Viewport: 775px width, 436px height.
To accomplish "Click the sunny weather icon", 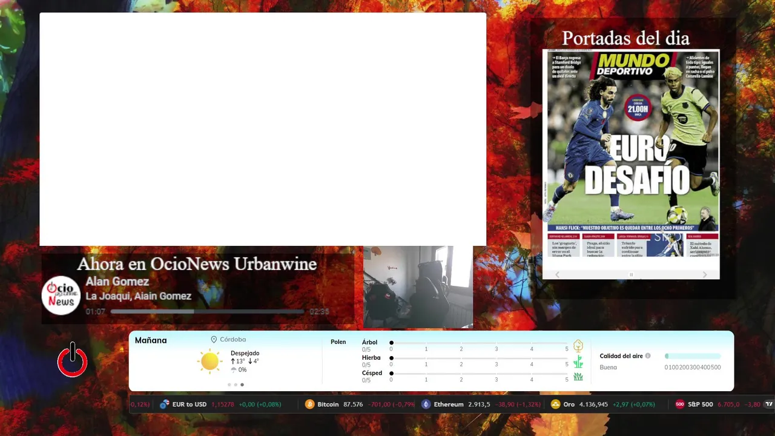I will pyautogui.click(x=209, y=362).
